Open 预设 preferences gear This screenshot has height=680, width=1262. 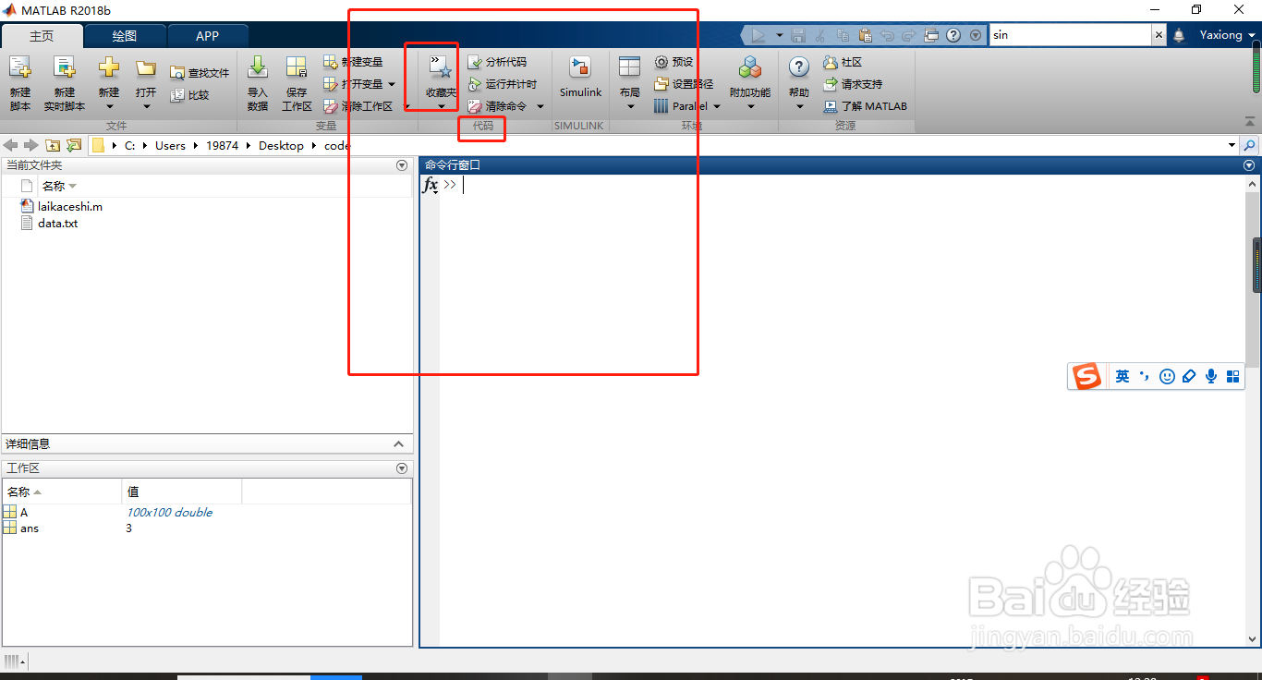tap(673, 62)
